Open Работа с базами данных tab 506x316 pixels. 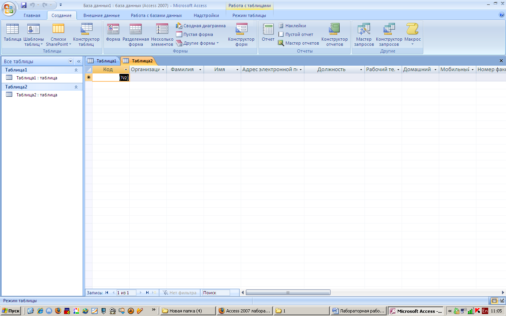157,15
